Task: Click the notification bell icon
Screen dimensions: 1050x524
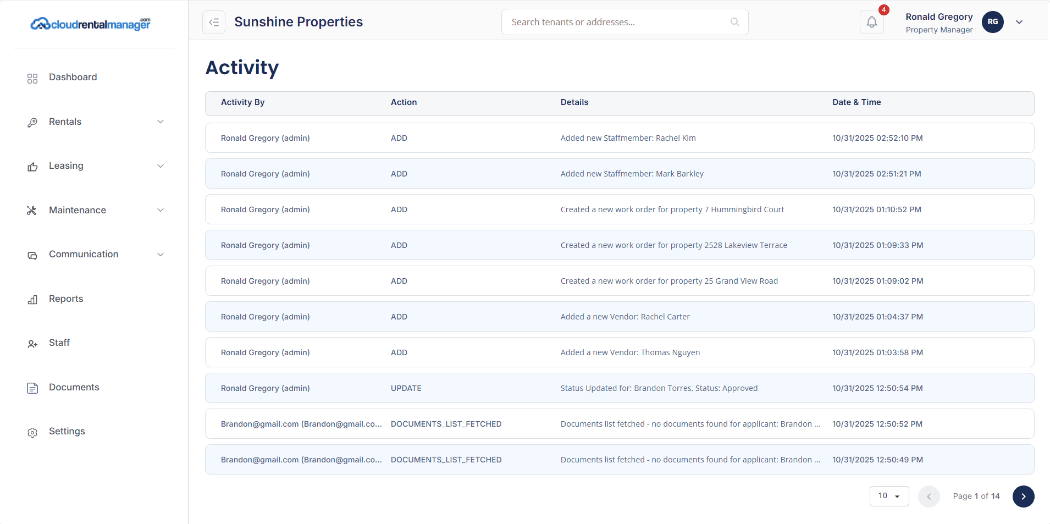Action: [x=871, y=23]
